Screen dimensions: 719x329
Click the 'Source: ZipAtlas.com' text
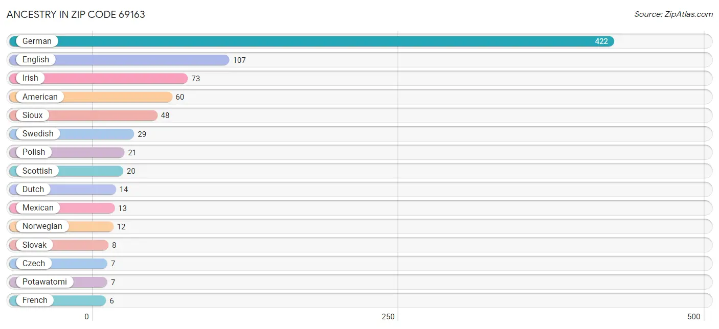(673, 14)
